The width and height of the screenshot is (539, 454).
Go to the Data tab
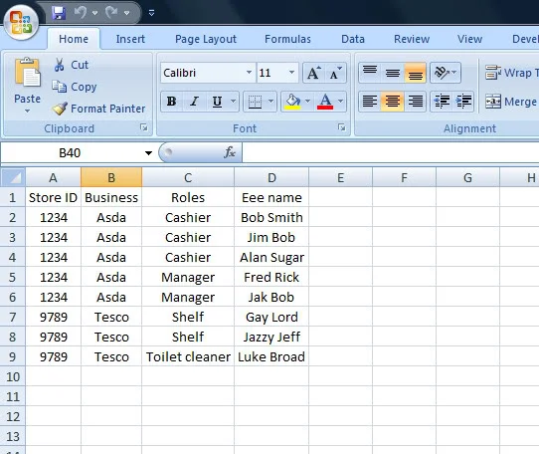click(353, 39)
